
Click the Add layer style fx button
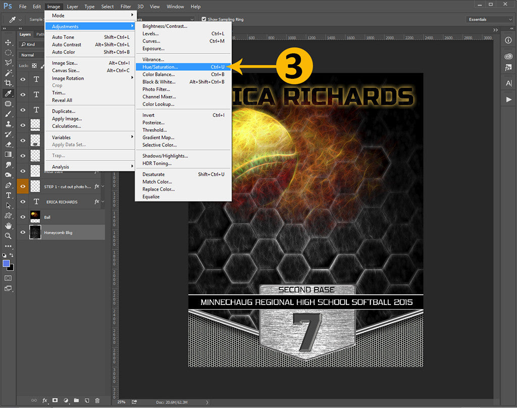pos(44,400)
